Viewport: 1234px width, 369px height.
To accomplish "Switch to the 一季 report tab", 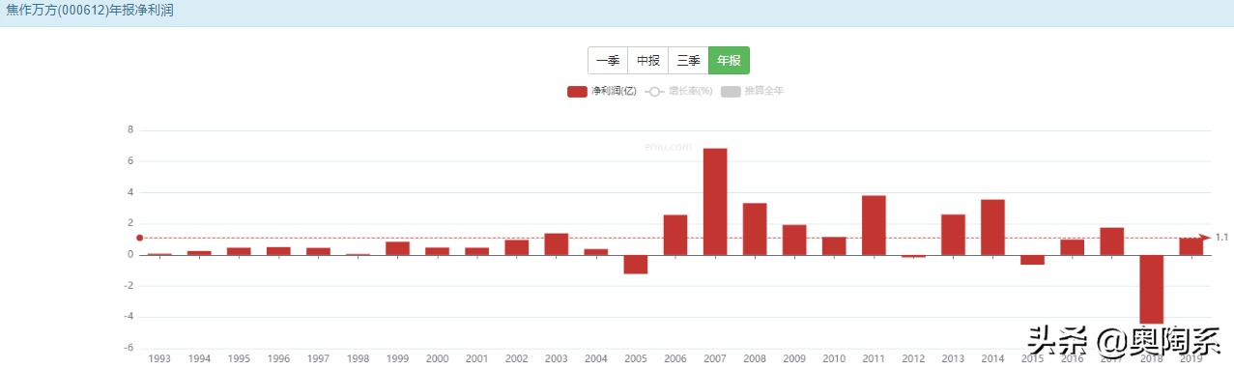I will (608, 60).
